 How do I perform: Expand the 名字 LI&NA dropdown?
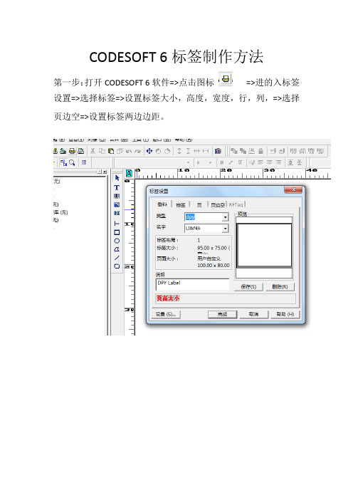[225, 229]
